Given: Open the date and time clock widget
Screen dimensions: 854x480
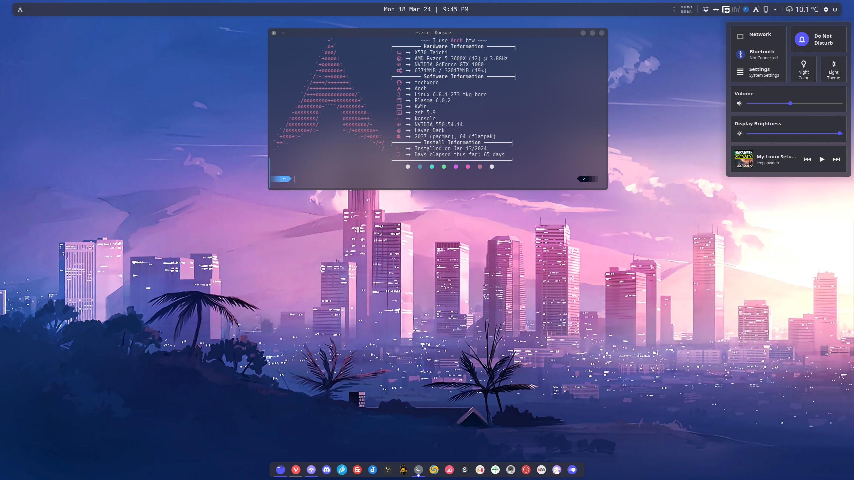Looking at the screenshot, I should pyautogui.click(x=426, y=9).
